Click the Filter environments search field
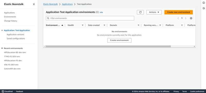This screenshot has width=206, height=93. [90, 18]
